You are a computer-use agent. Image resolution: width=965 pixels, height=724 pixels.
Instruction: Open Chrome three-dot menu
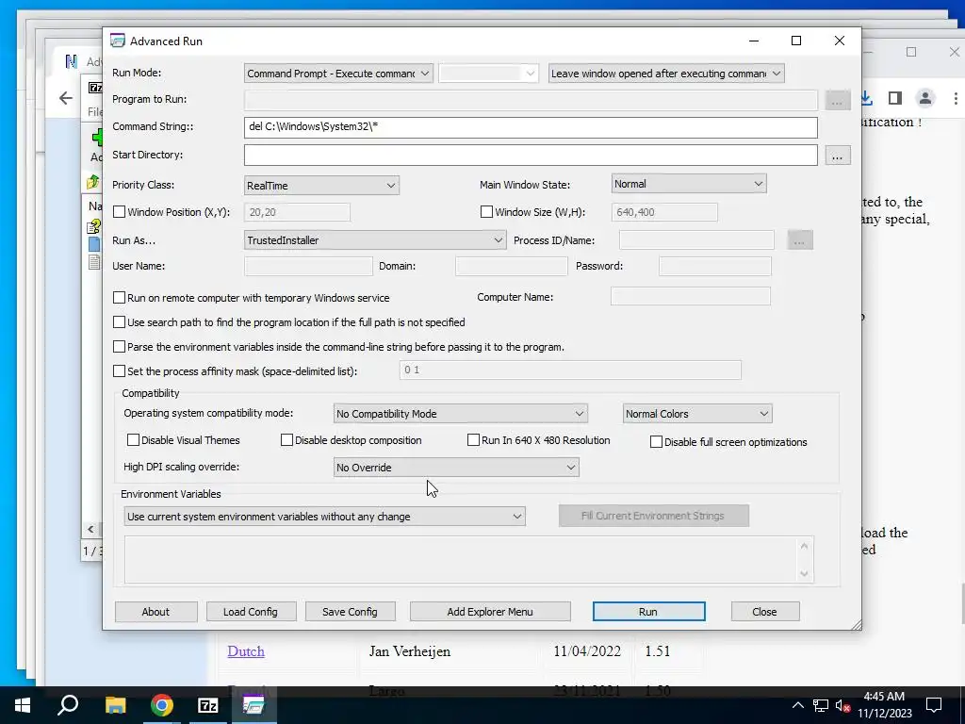point(956,98)
